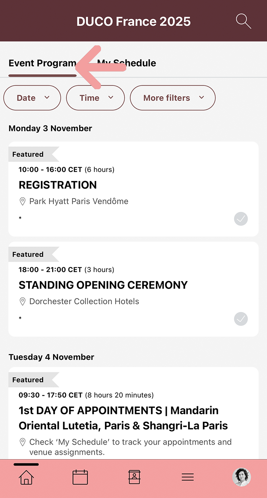Go to Home in bottom navigation

point(26,477)
